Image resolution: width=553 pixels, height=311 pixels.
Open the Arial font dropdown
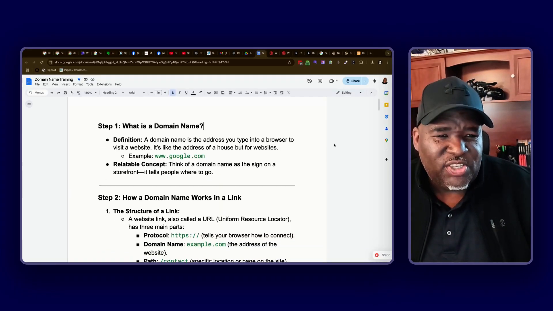[137, 93]
